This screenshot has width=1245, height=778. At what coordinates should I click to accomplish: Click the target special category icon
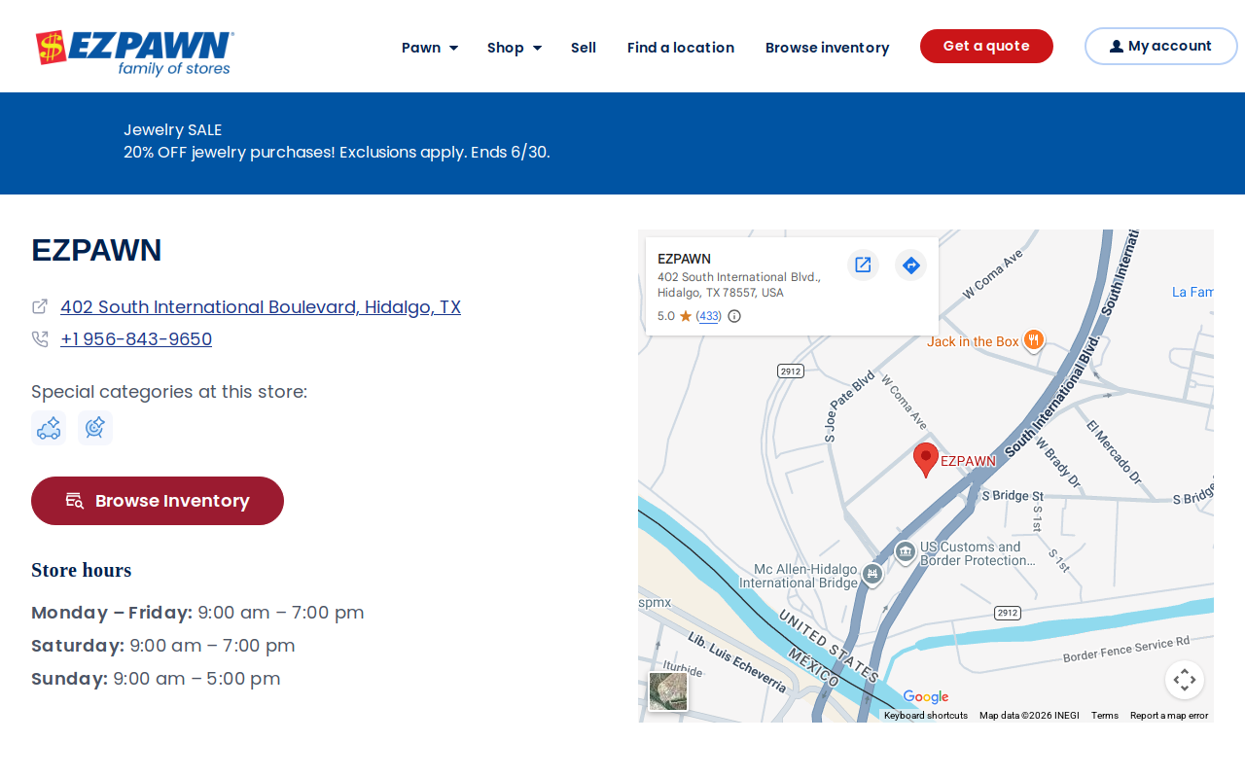pyautogui.click(x=95, y=428)
